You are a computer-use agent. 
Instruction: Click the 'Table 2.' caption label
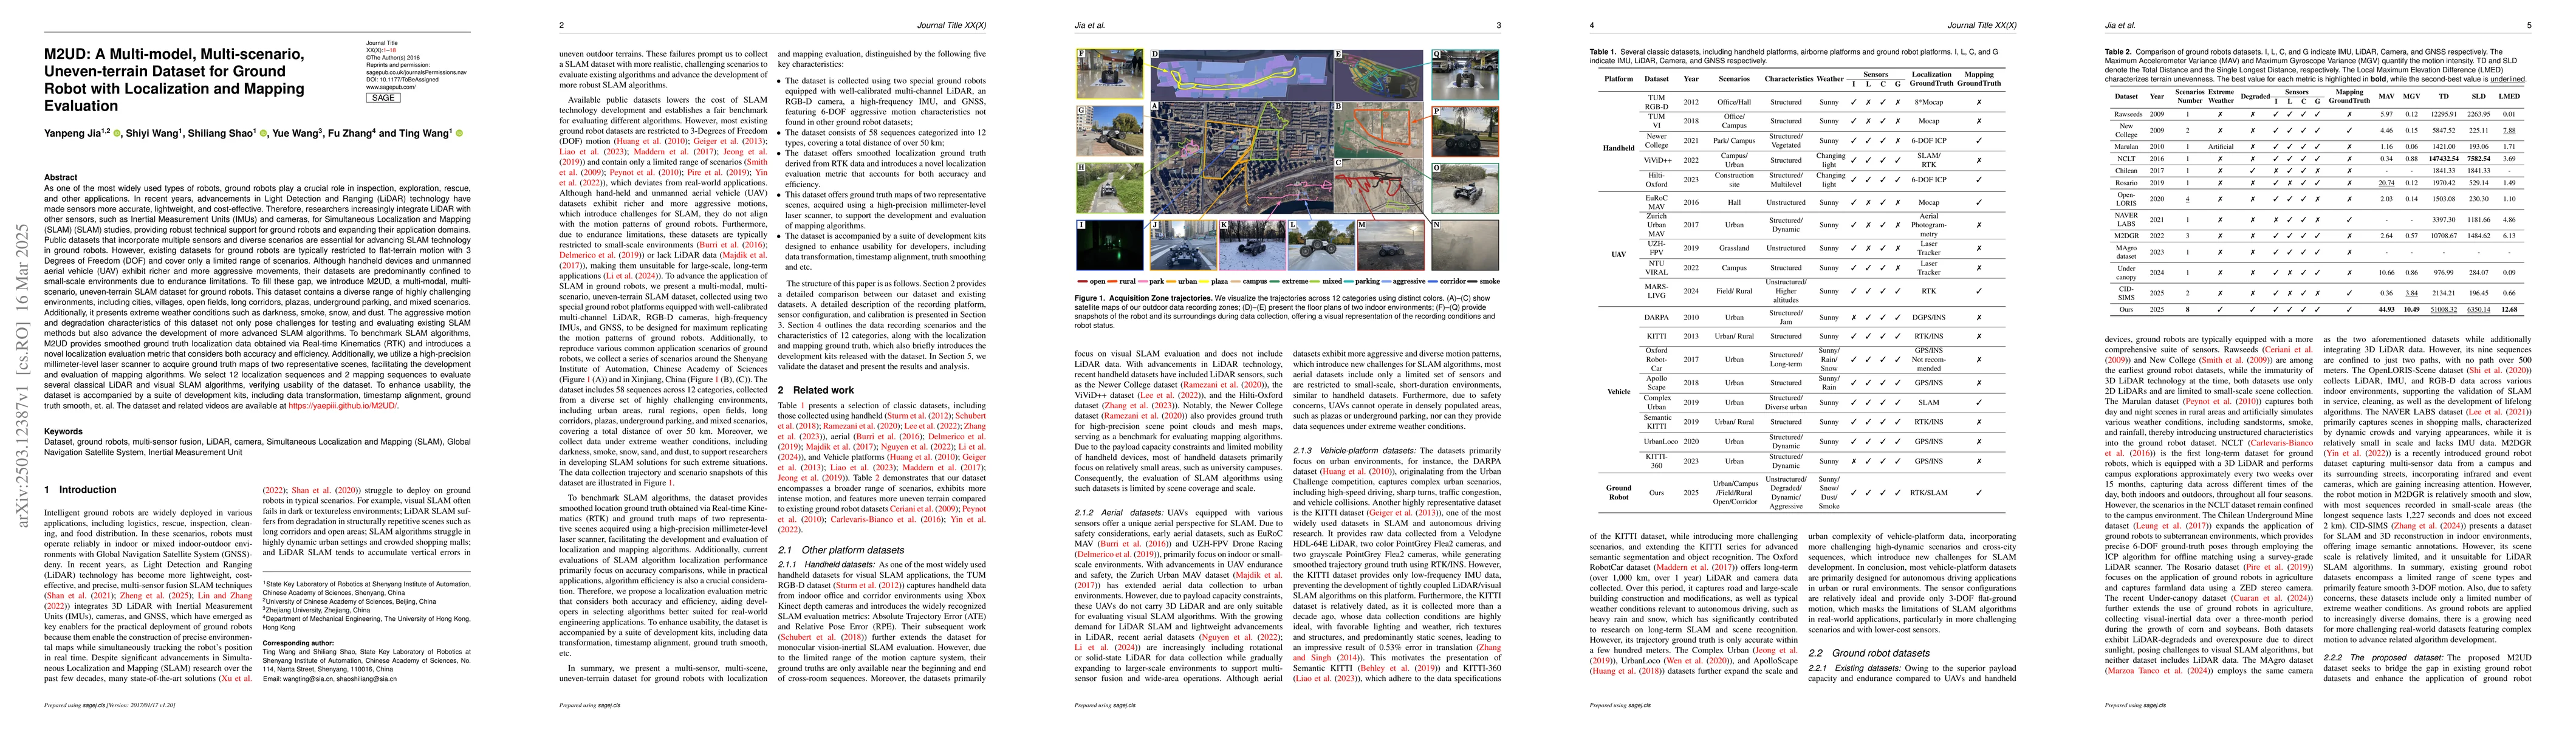tap(2118, 52)
